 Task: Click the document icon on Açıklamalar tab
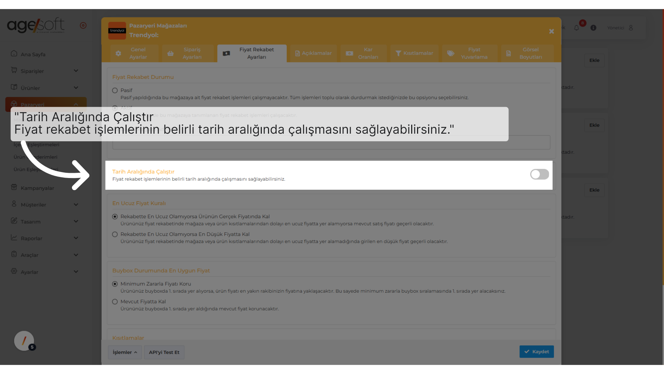(x=297, y=53)
